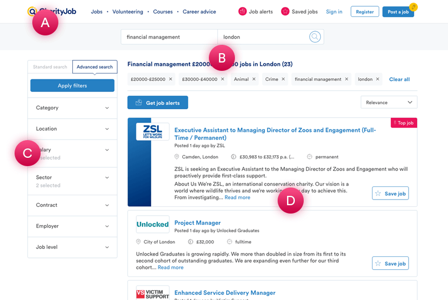
Task: Open Saved jobs from the header
Action: [300, 11]
